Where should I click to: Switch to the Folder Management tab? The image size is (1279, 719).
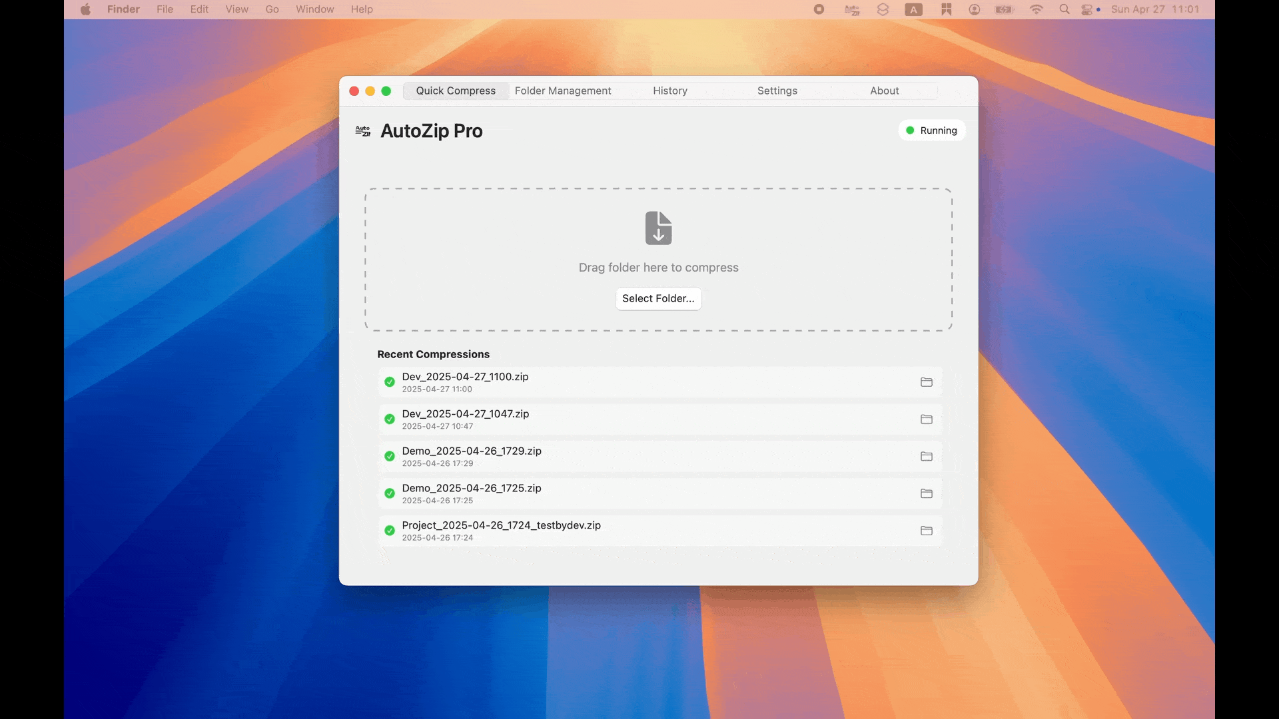[563, 91]
